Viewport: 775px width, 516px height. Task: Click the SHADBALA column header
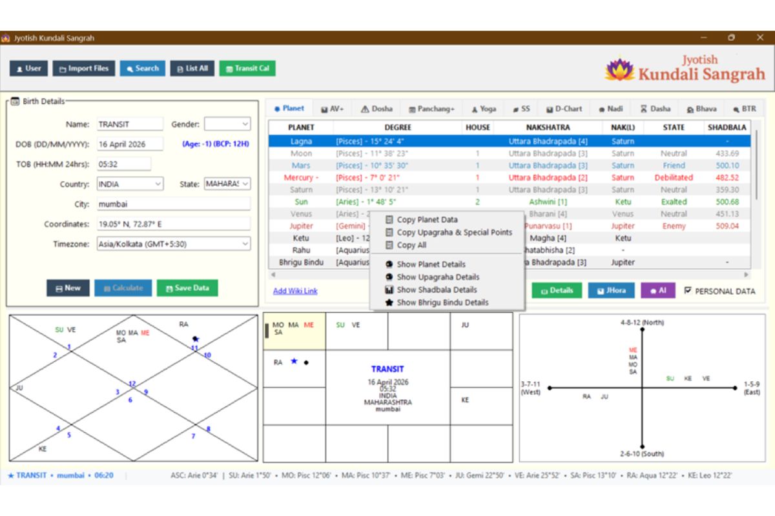click(727, 128)
